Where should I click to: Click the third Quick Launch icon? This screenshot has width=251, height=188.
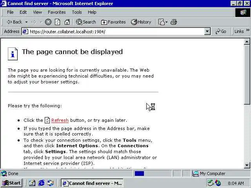point(51,183)
